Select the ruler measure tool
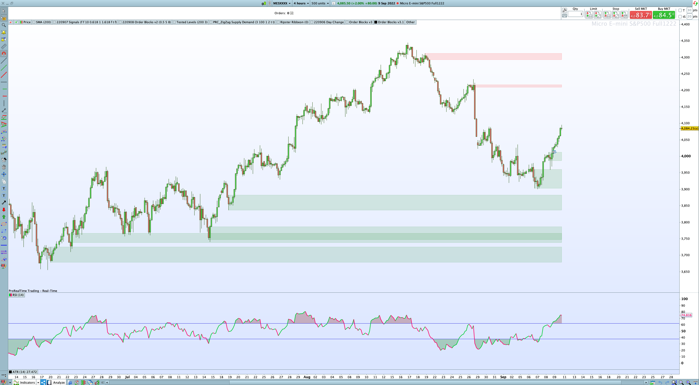Viewport: 699px width, 385px height. (x=4, y=46)
